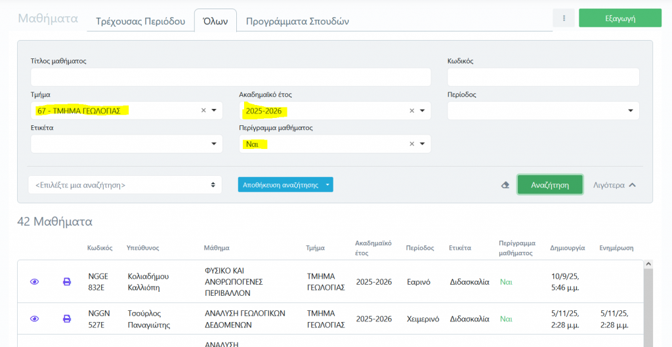Click the eraser clear-filters icon
Image resolution: width=672 pixels, height=347 pixels.
[x=505, y=185]
